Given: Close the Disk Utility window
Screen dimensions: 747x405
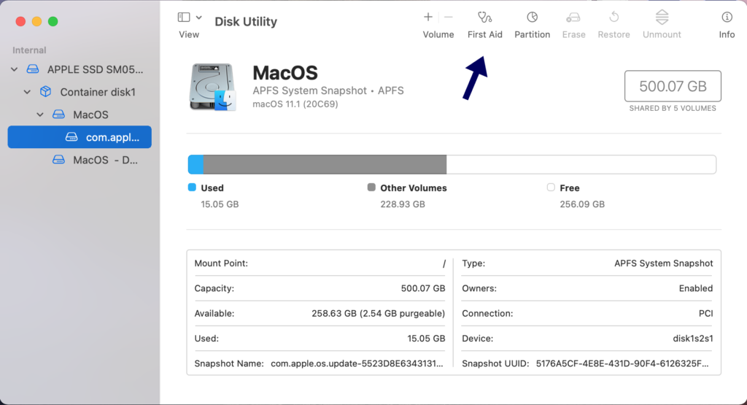Looking at the screenshot, I should [20, 21].
